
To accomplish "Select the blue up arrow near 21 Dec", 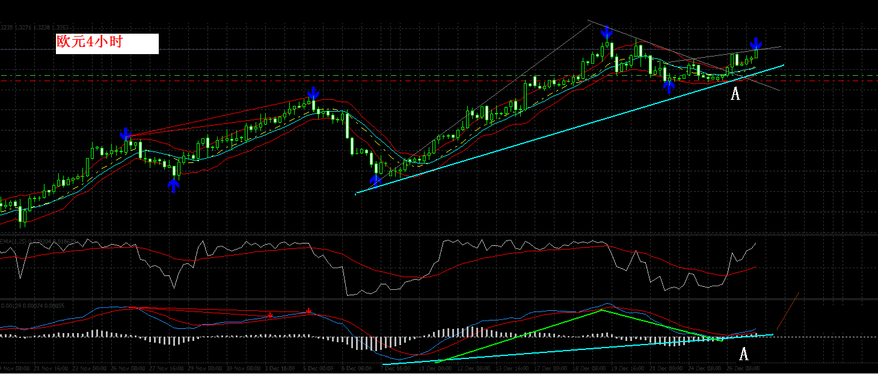I will pos(669,87).
